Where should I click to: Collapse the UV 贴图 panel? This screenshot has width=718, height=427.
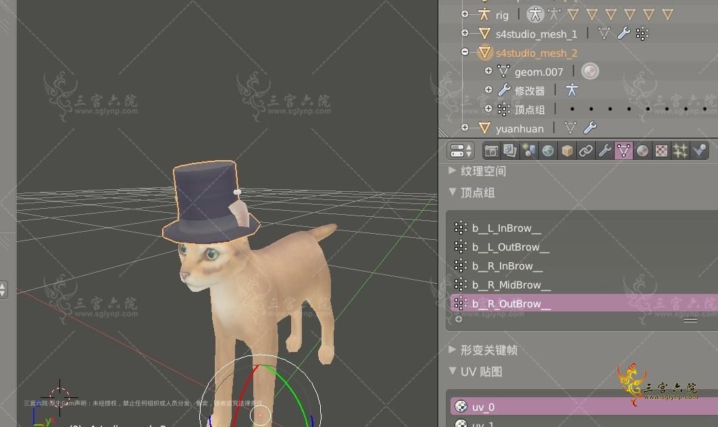tap(453, 371)
